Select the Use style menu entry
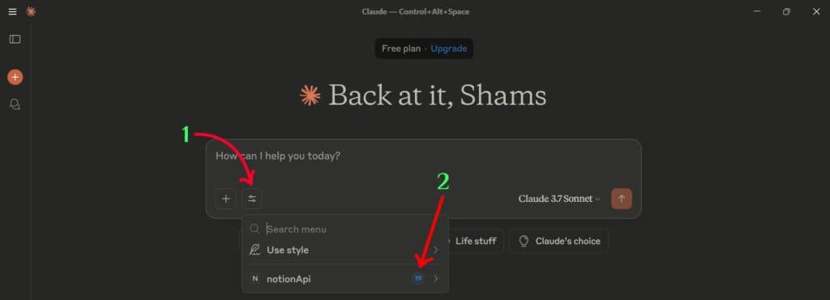 pyautogui.click(x=345, y=250)
